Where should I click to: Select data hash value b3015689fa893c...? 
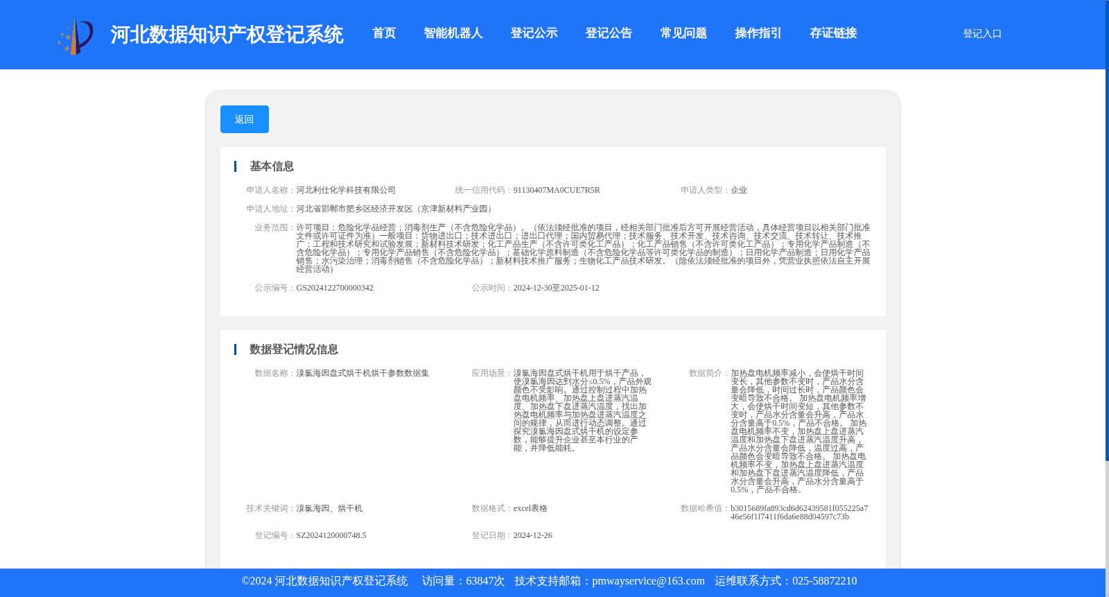point(799,512)
